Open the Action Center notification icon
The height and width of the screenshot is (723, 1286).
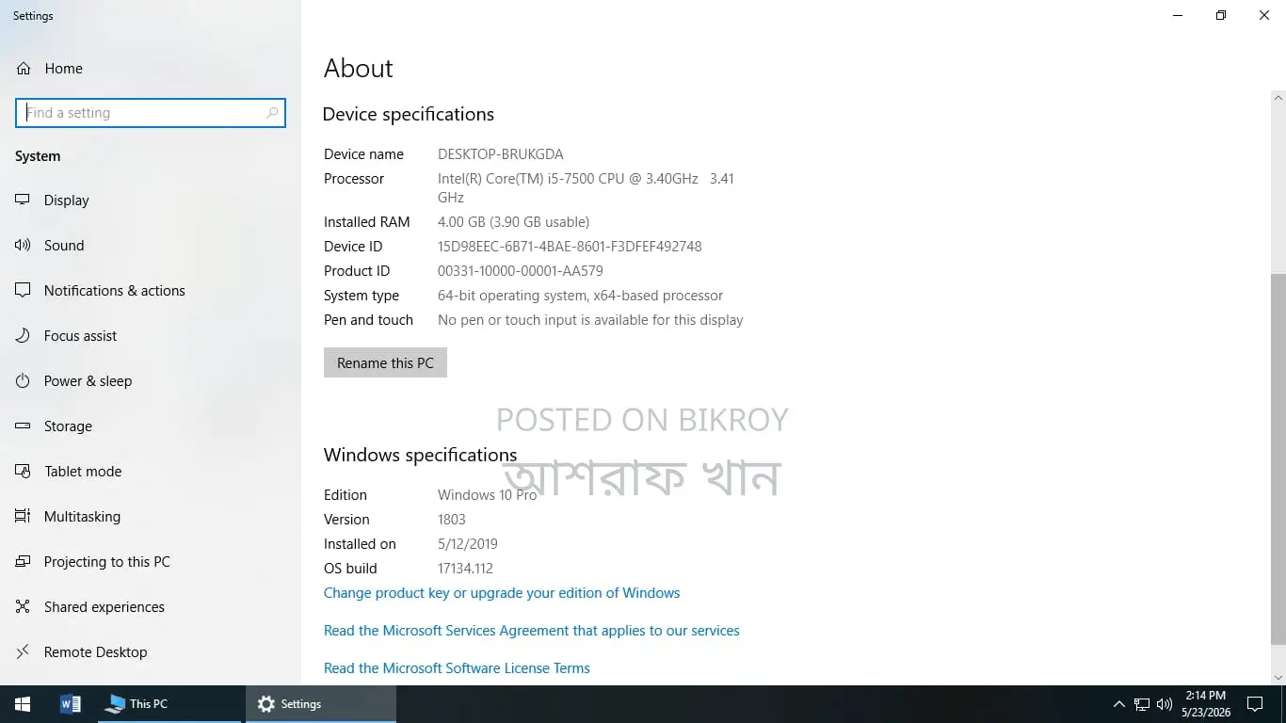1254,704
